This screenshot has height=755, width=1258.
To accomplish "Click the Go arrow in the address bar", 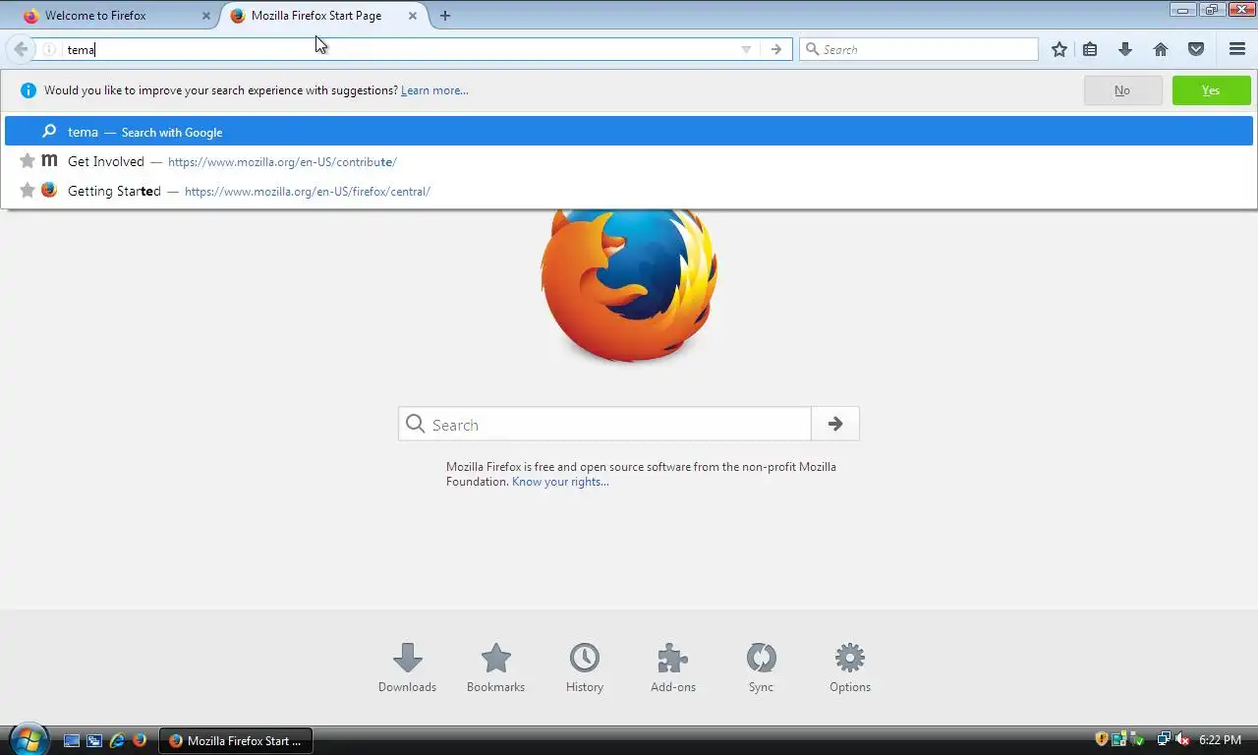I will [776, 49].
